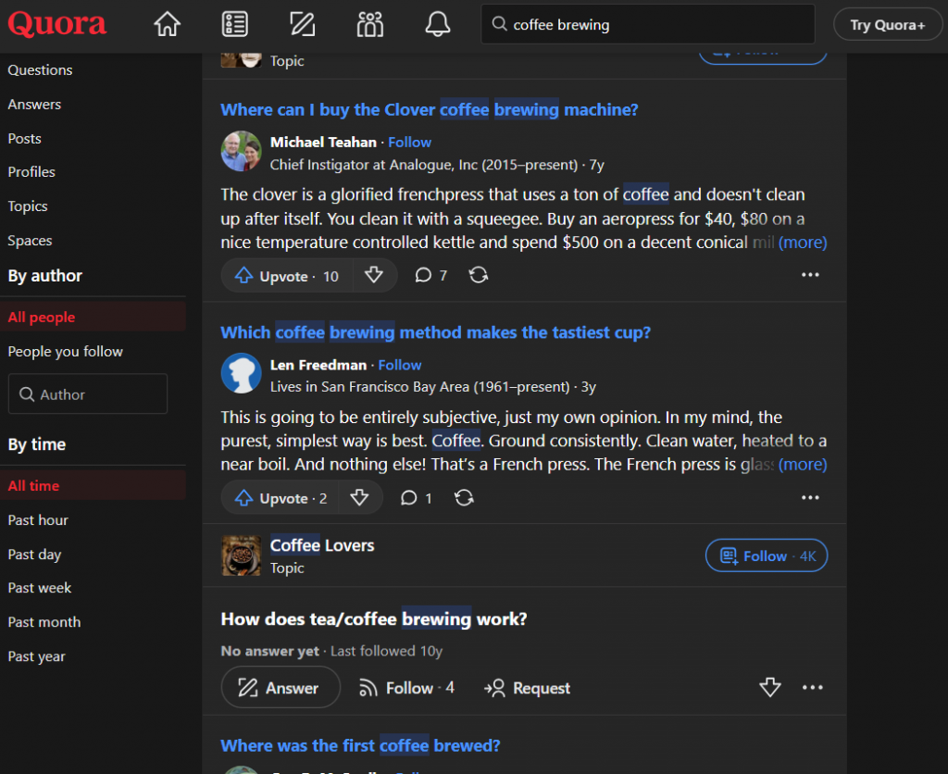
Task: Filter search by Topics type
Action: point(28,206)
